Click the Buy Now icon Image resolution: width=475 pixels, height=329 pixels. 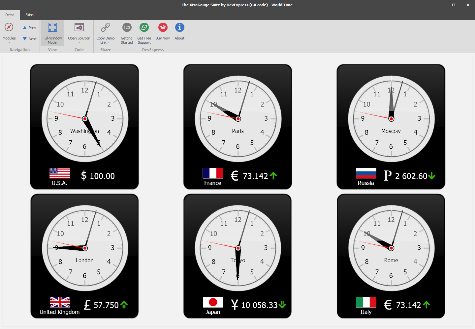(163, 27)
